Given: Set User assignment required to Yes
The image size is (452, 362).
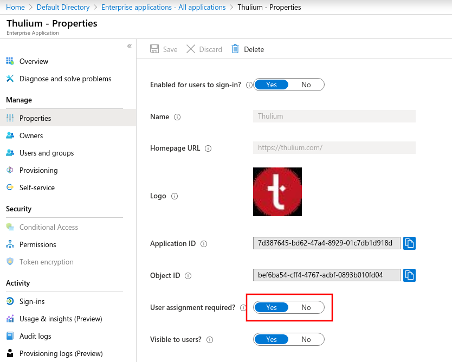Looking at the screenshot, I should (x=272, y=307).
